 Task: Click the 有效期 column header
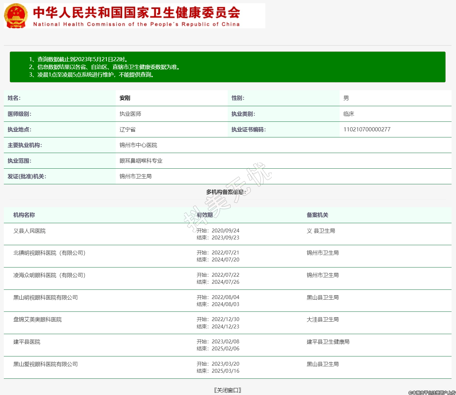(x=205, y=215)
